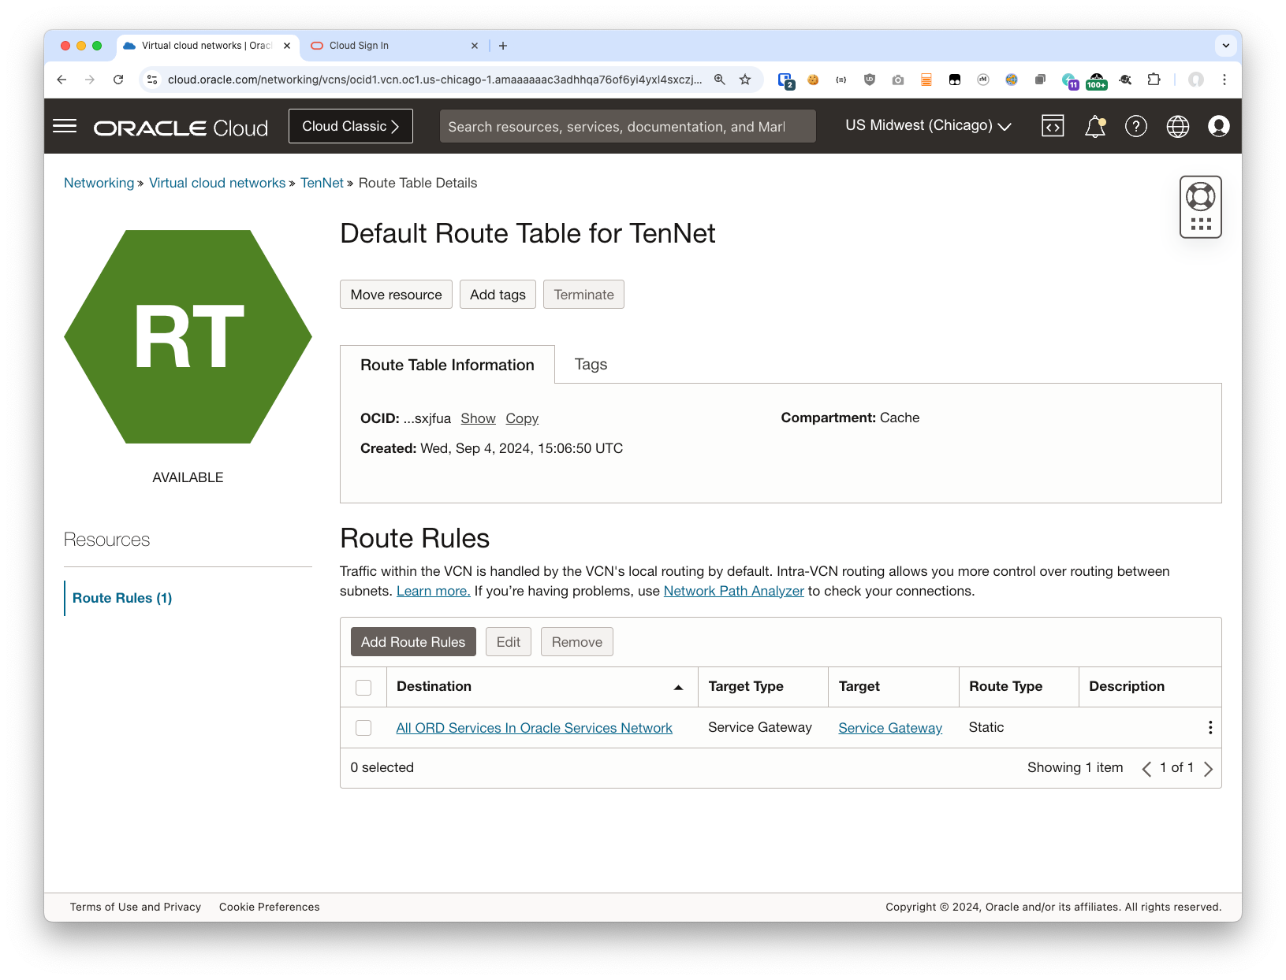
Task: Open the notifications bell
Action: click(1094, 125)
